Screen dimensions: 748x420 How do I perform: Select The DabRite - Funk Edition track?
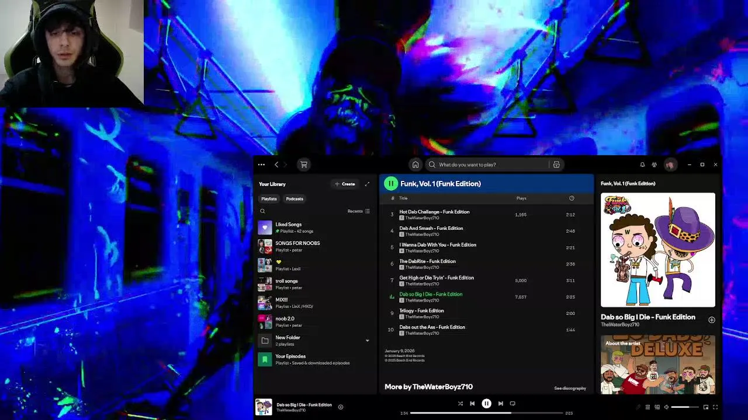486,264
